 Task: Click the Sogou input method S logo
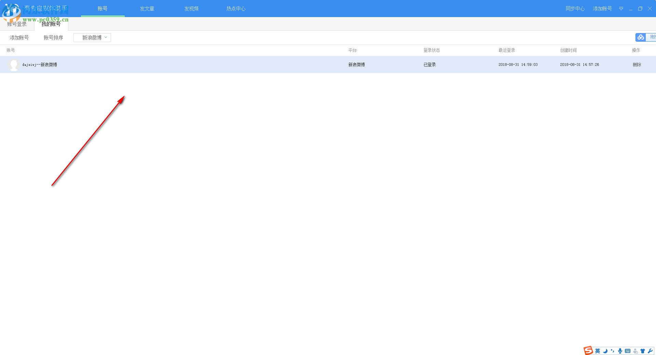[x=588, y=351]
